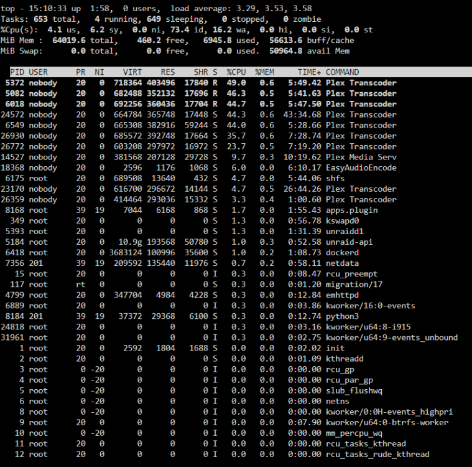
Task: Click the unraid-api command
Action: [x=349, y=242]
